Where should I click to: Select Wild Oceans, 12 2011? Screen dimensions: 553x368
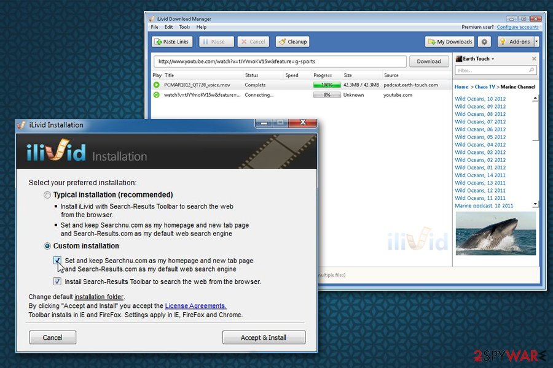(480, 191)
